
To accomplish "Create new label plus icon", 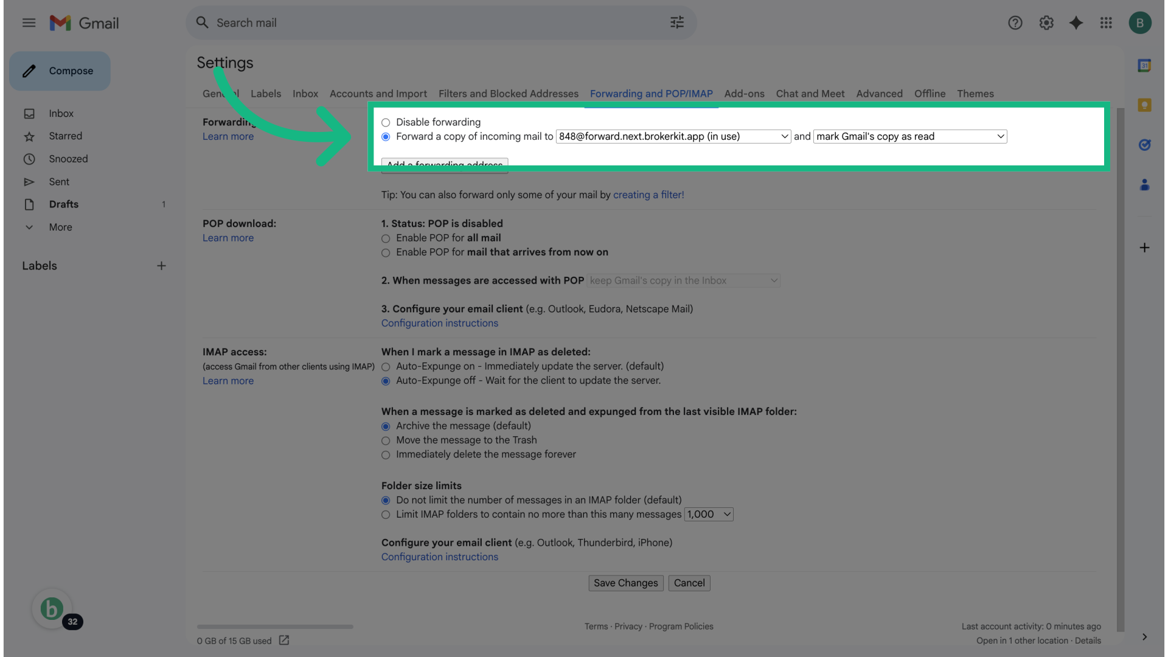I will pos(161,266).
